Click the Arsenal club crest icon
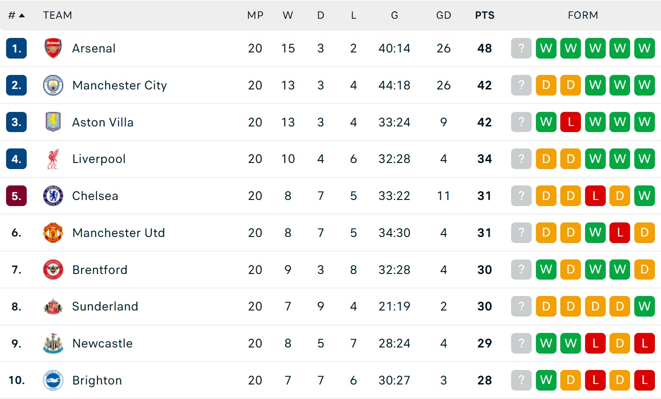 (x=53, y=48)
